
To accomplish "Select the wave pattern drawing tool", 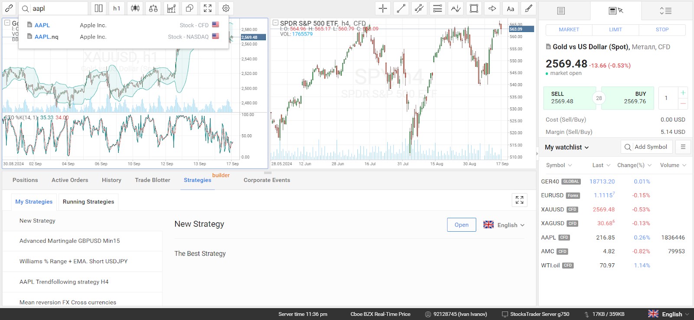I will coord(455,8).
